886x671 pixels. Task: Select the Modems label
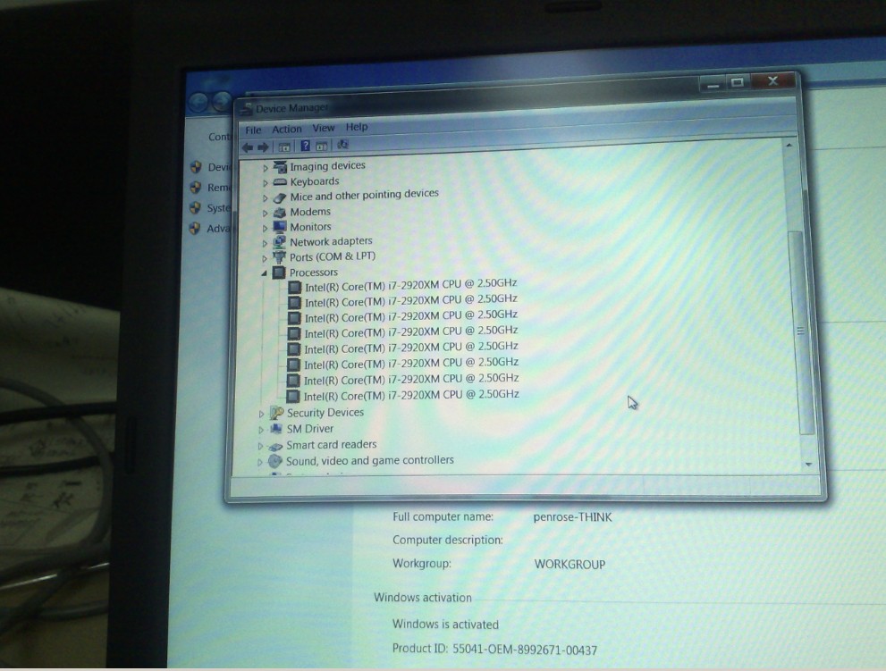310,212
